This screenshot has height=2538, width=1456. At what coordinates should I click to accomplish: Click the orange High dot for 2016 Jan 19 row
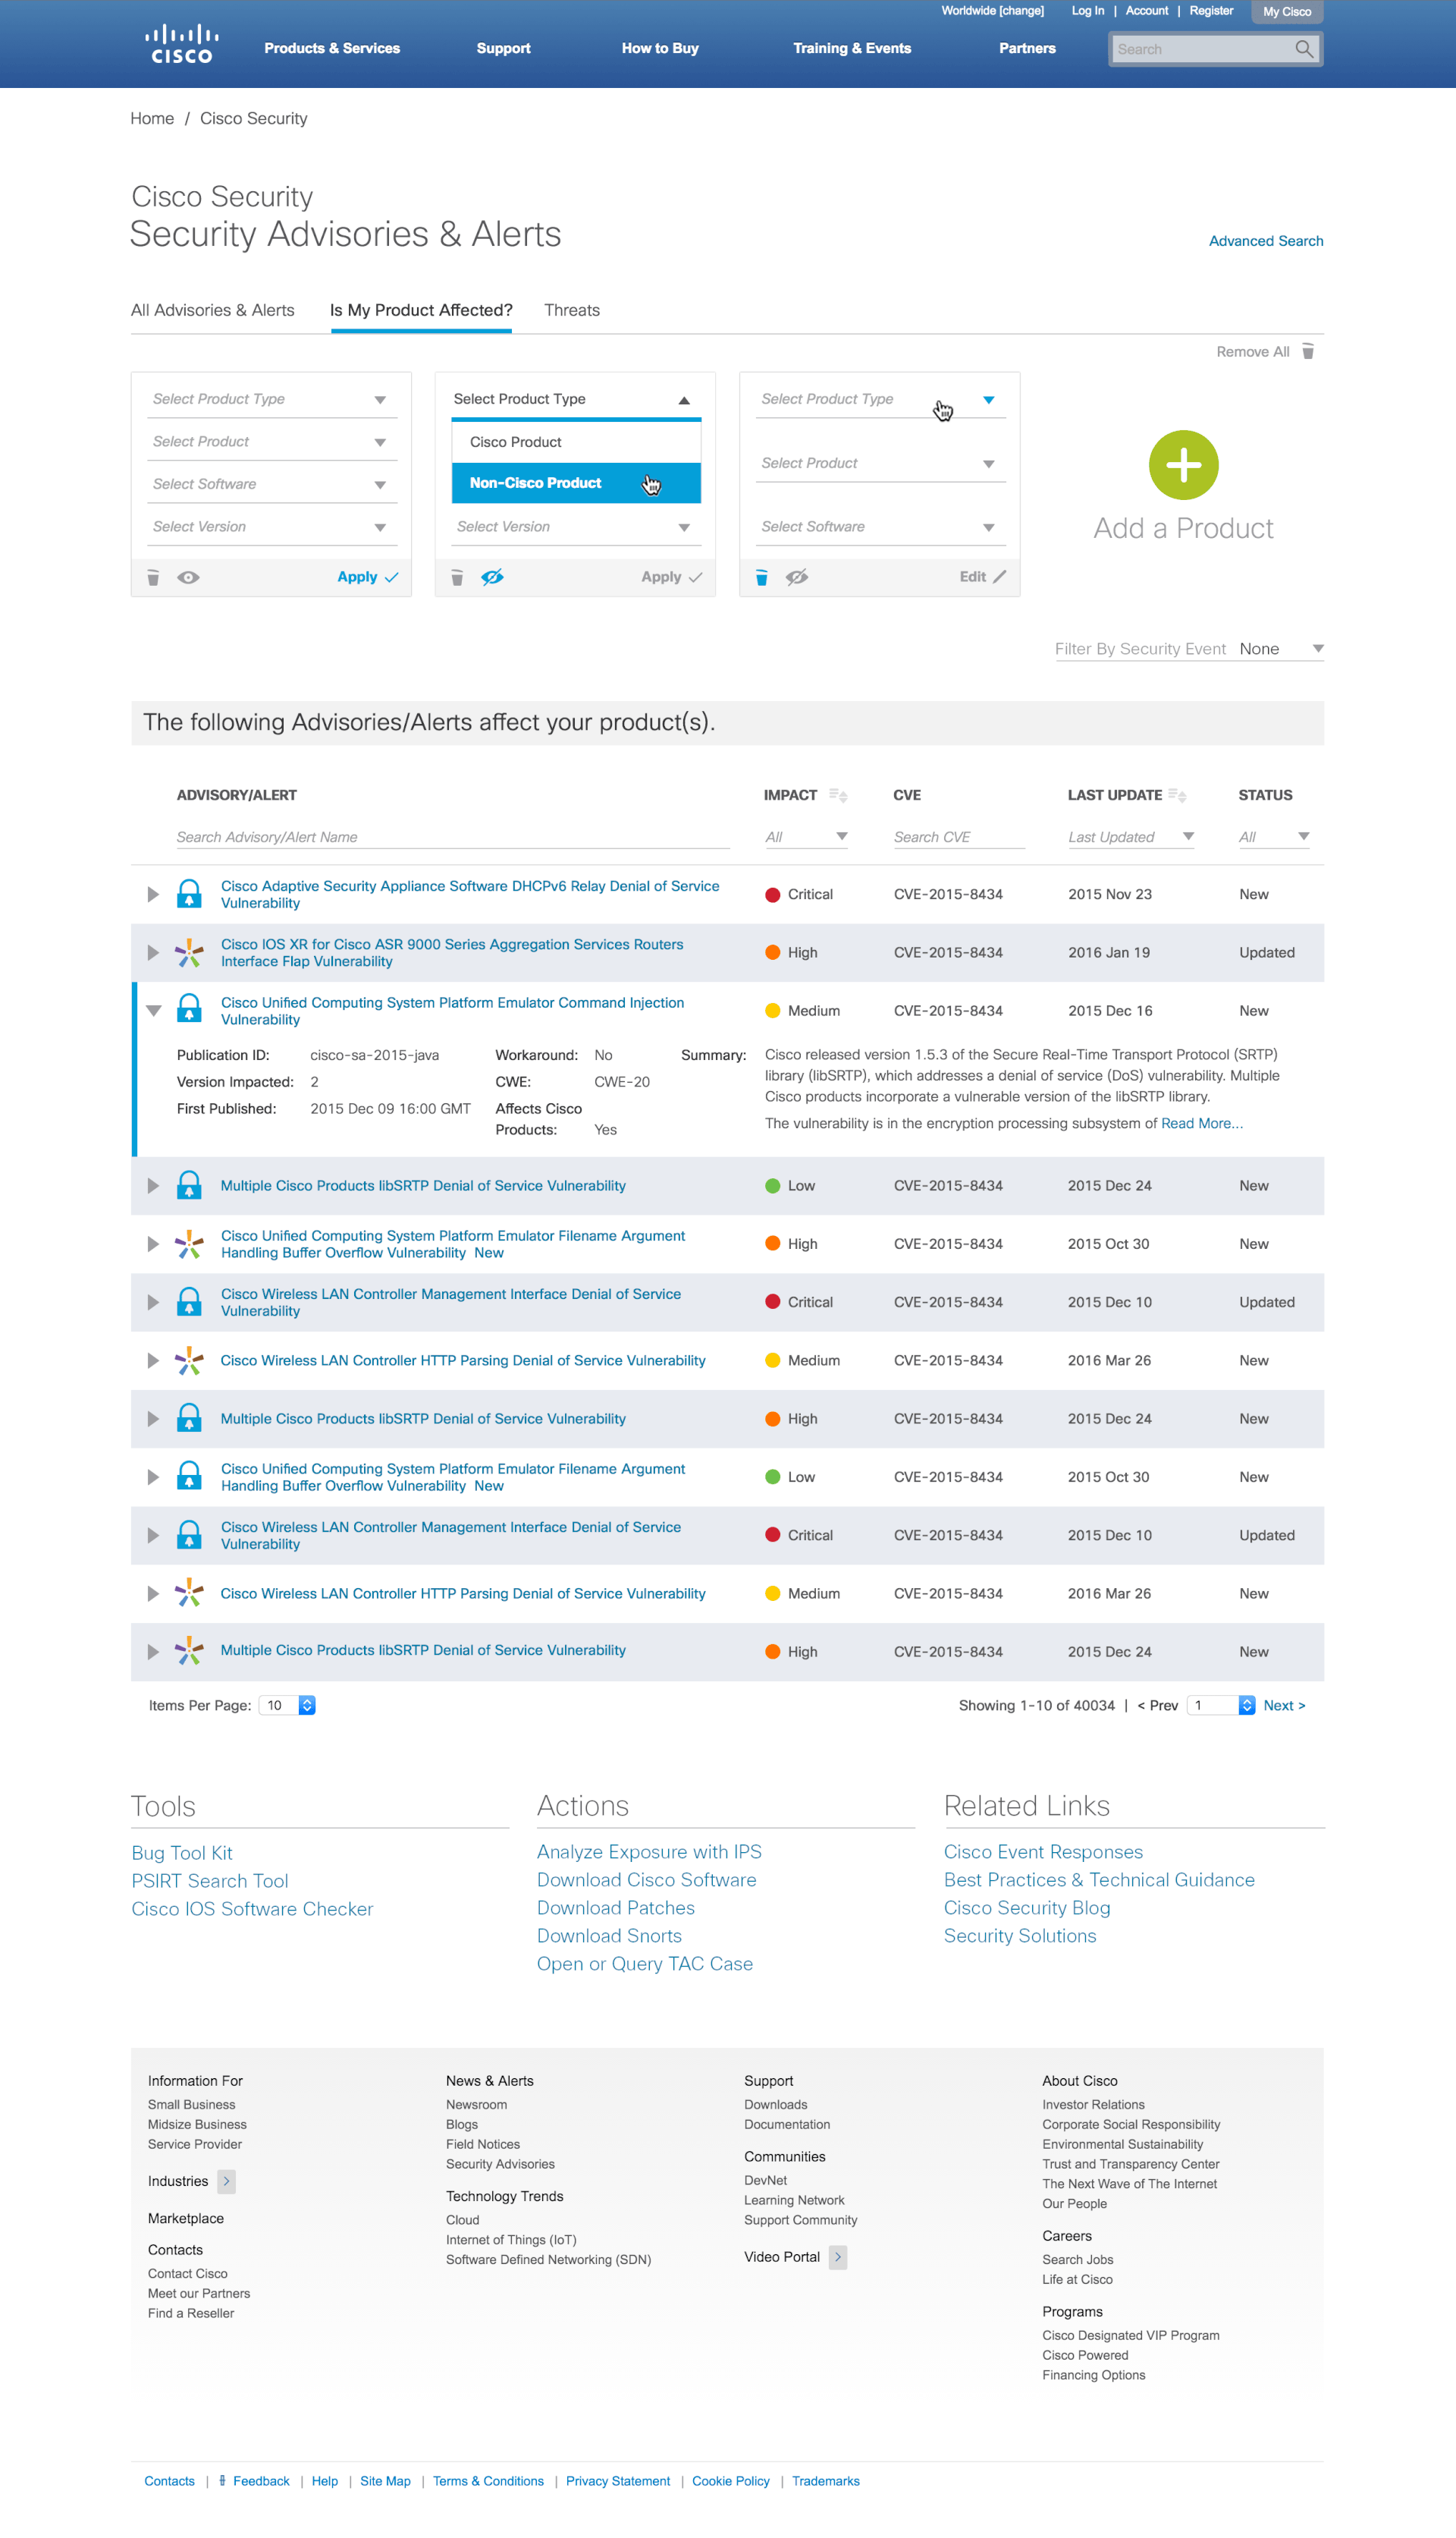772,952
